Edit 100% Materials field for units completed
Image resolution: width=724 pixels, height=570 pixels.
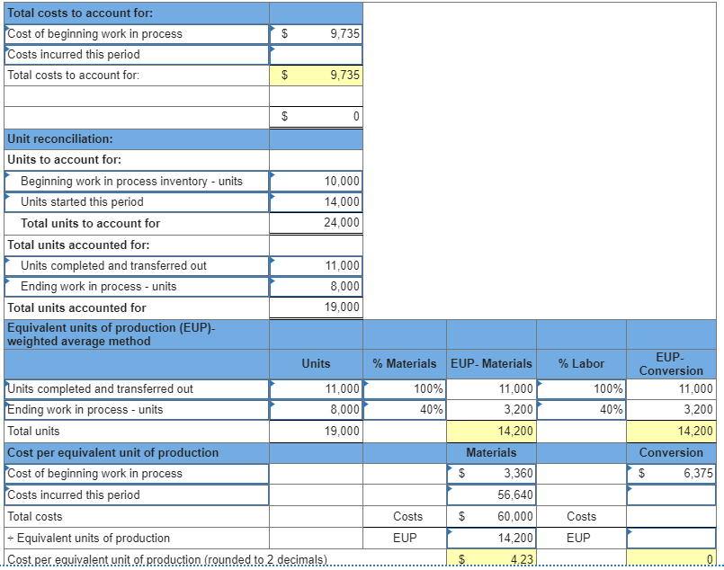point(405,389)
